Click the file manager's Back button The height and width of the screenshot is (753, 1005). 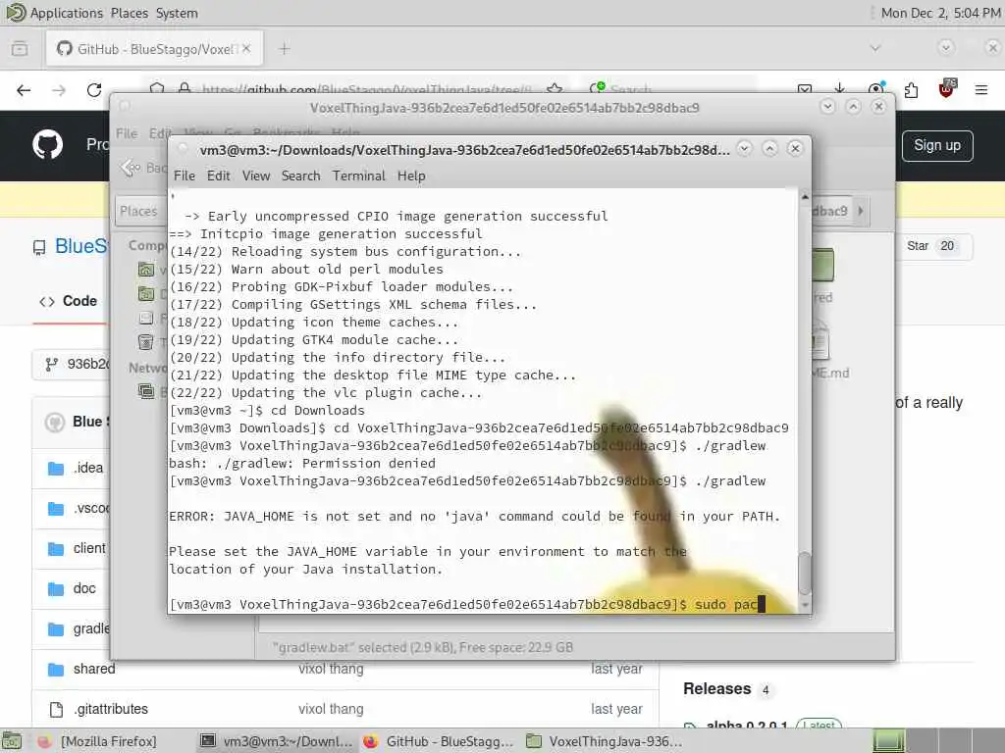click(x=142, y=168)
